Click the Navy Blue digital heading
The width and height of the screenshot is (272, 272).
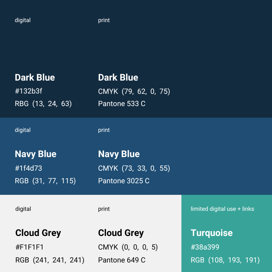[36, 154]
